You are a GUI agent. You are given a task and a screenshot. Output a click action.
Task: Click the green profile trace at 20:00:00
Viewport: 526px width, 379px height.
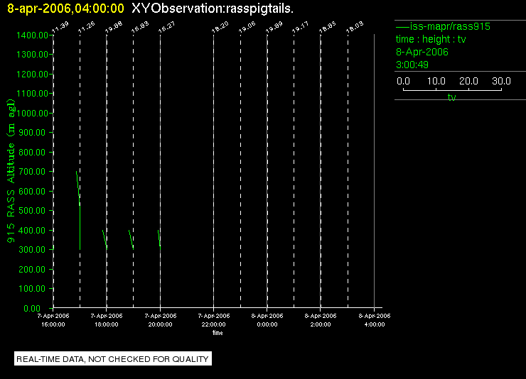pos(159,240)
